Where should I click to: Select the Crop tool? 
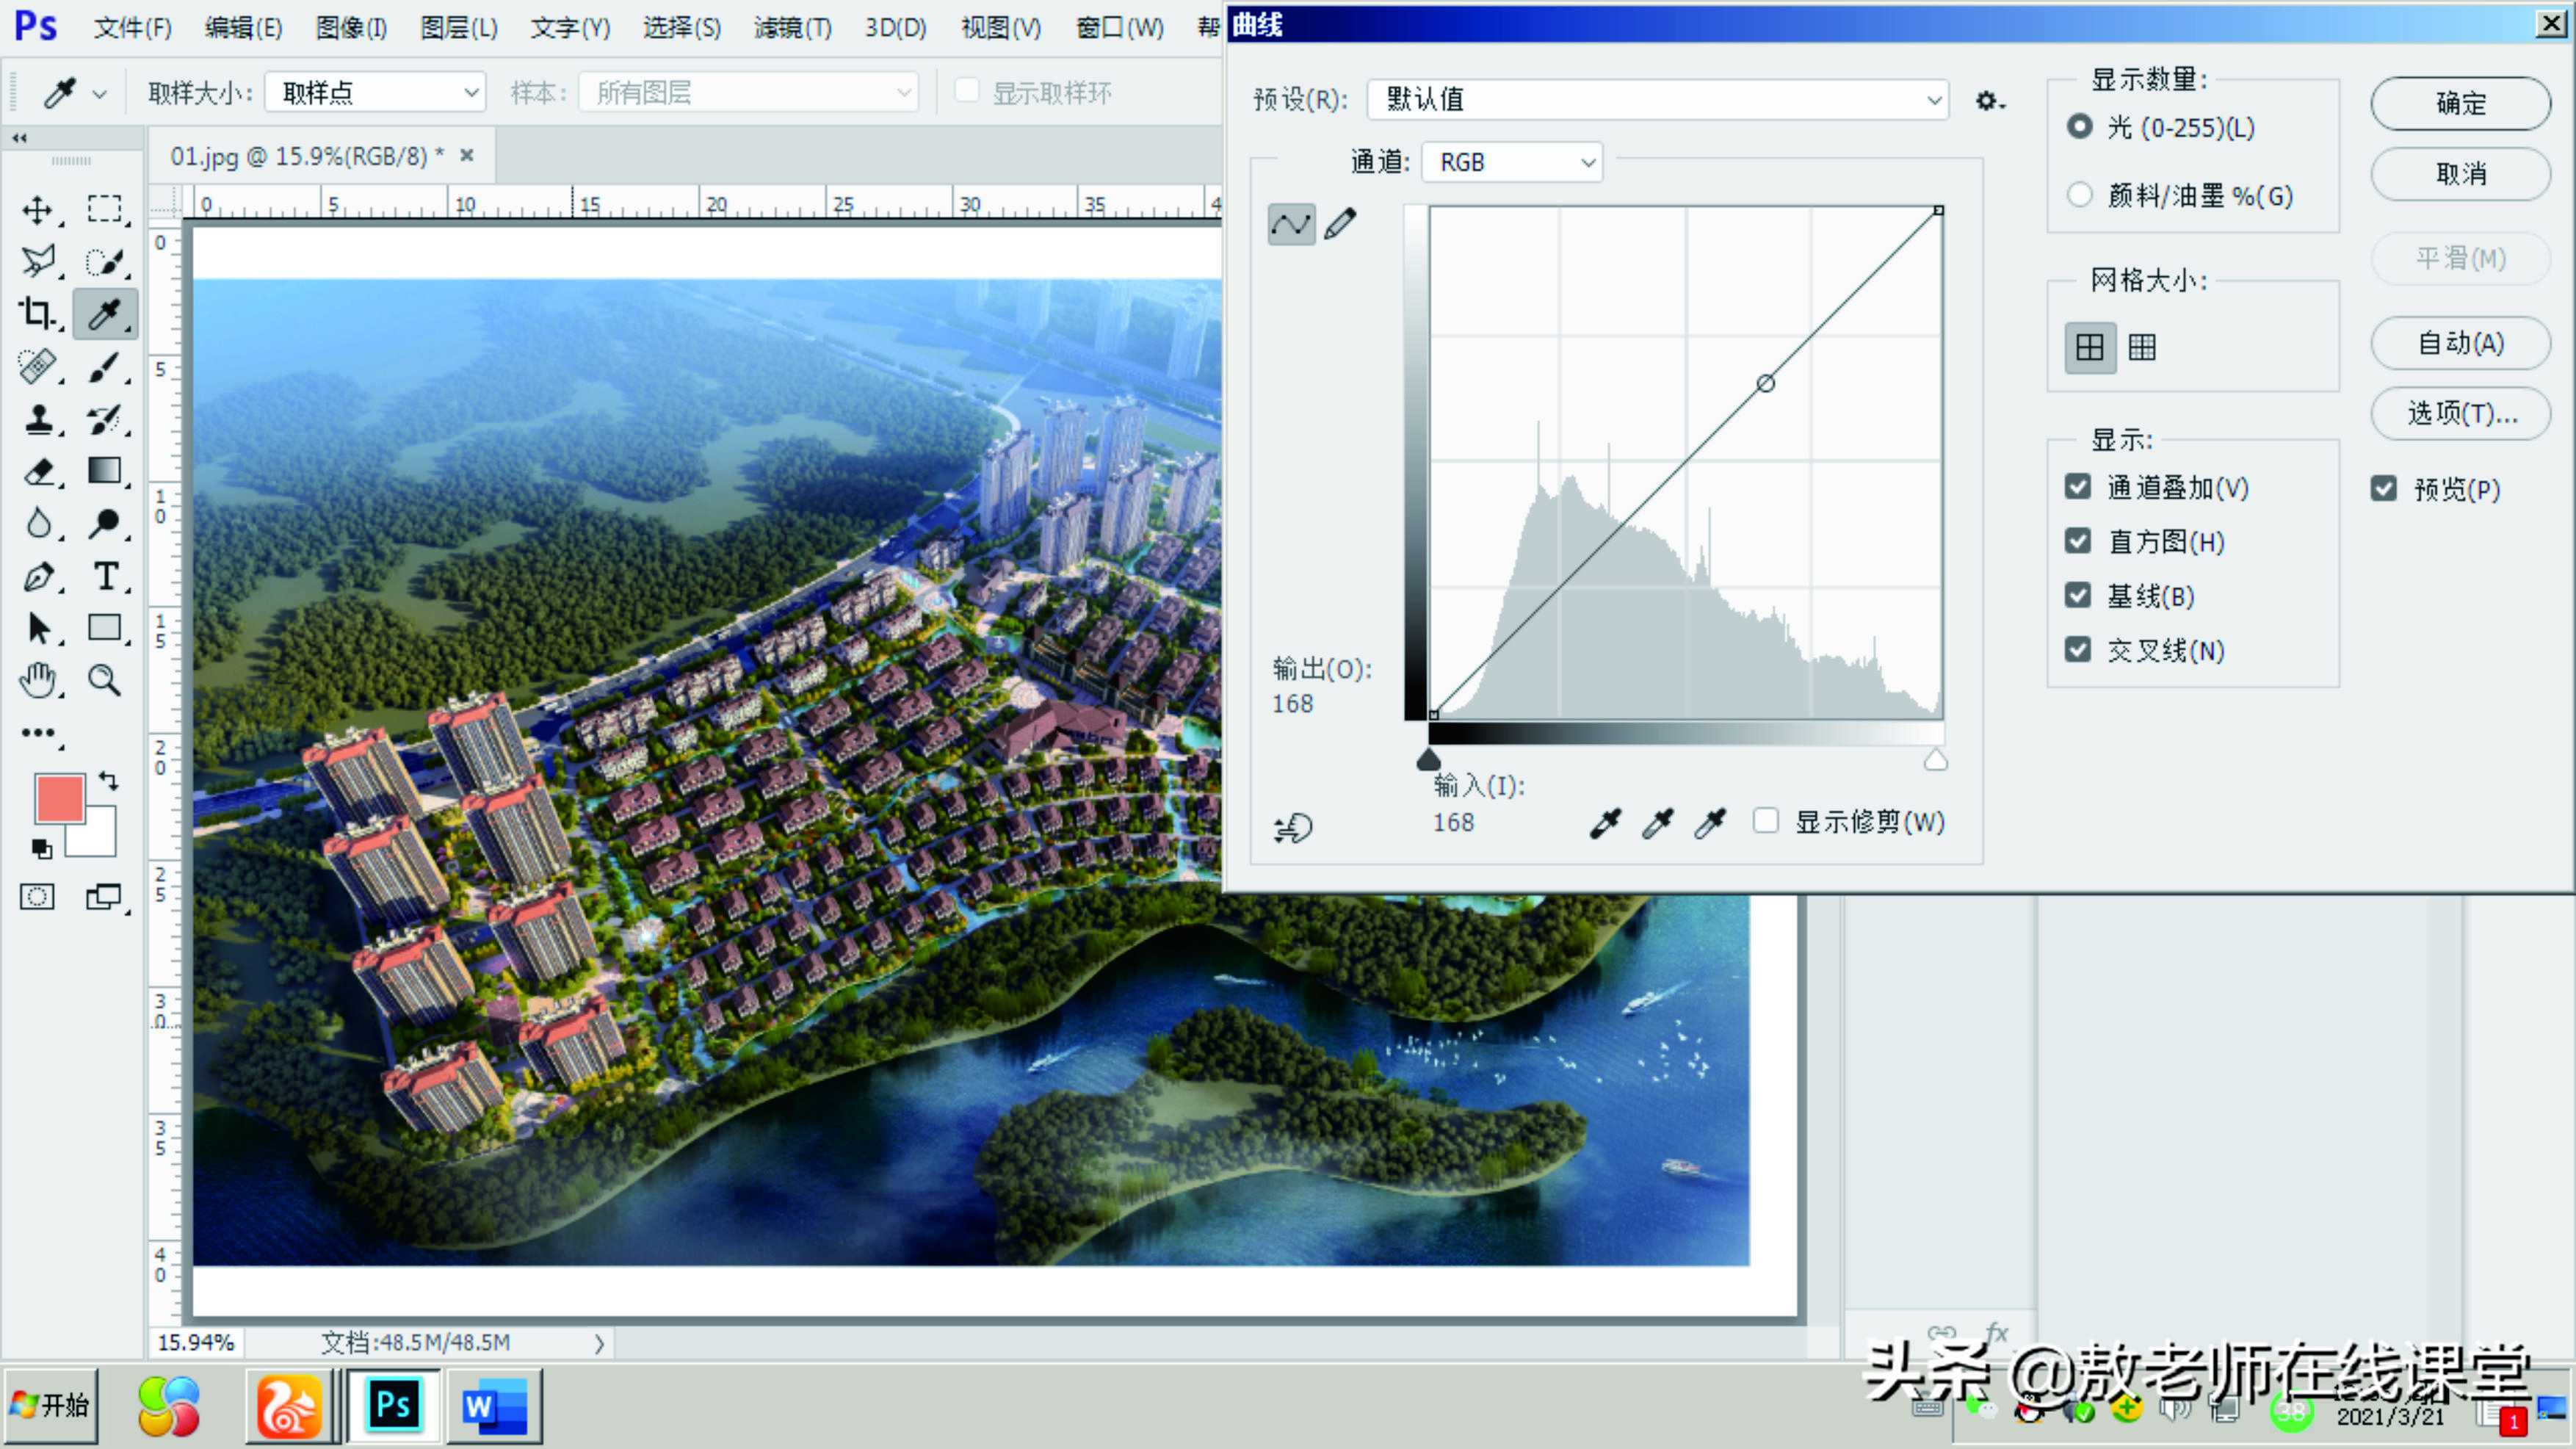(37, 314)
